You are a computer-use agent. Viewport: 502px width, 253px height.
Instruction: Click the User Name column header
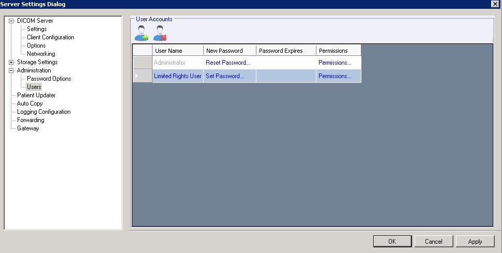[178, 51]
